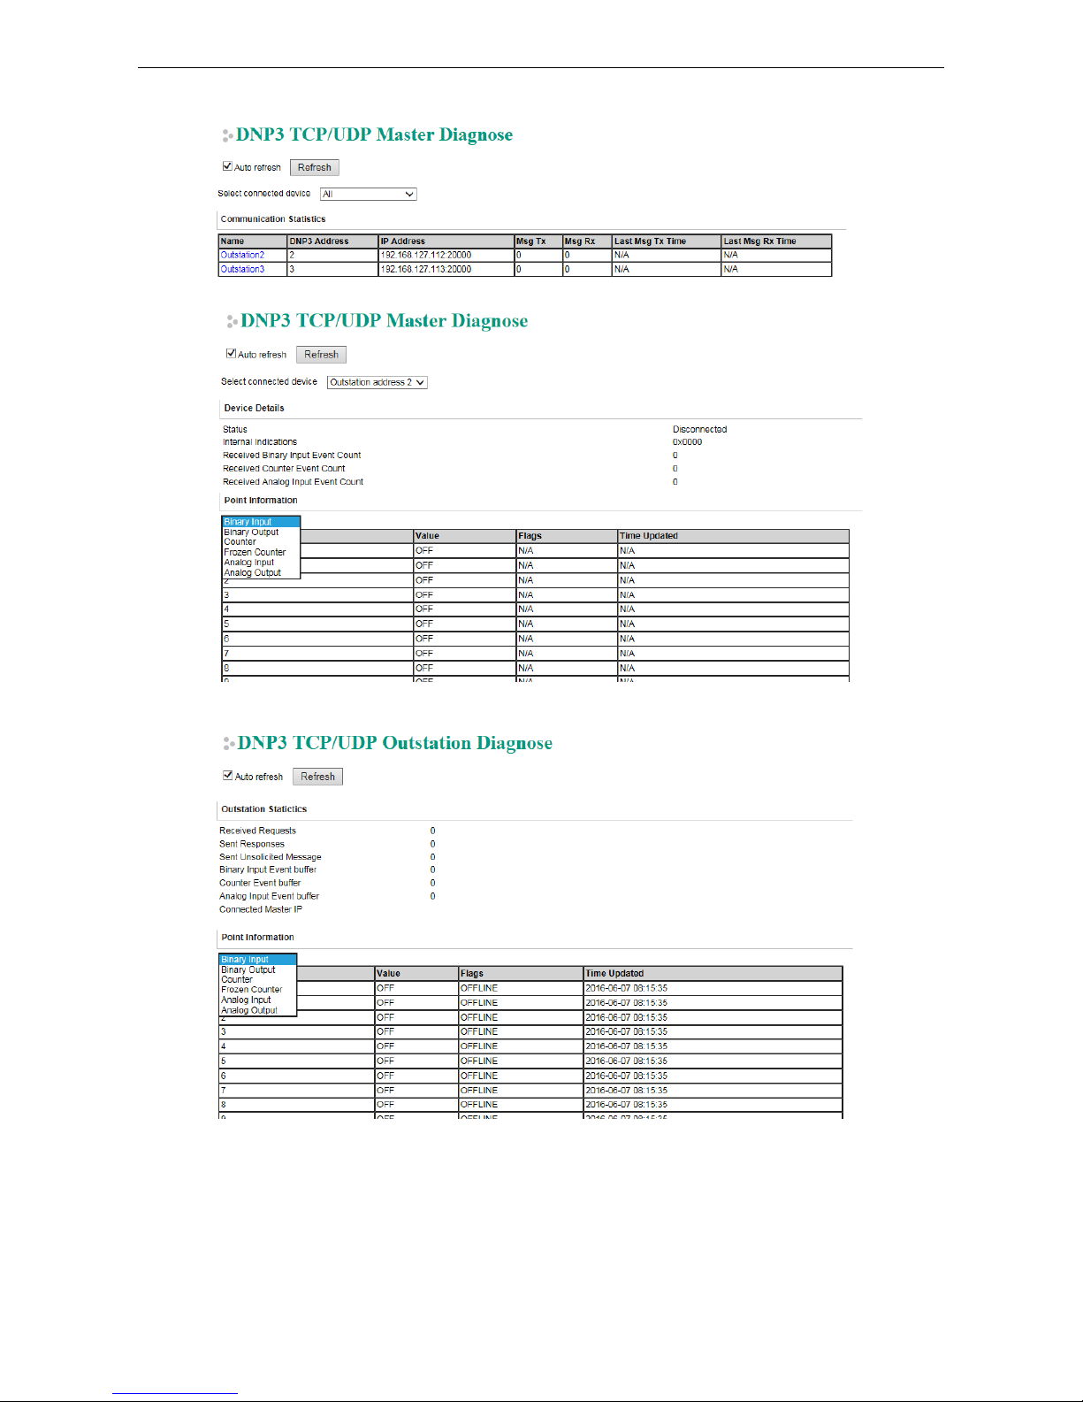Click the Time Updated header in the Outstation table
1083x1402 pixels.
coord(713,973)
